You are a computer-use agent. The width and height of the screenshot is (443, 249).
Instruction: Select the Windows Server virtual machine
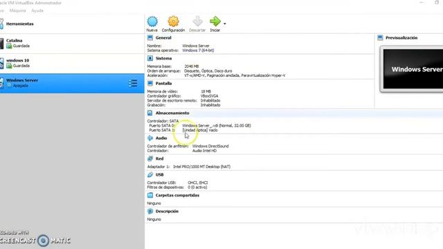72,83
